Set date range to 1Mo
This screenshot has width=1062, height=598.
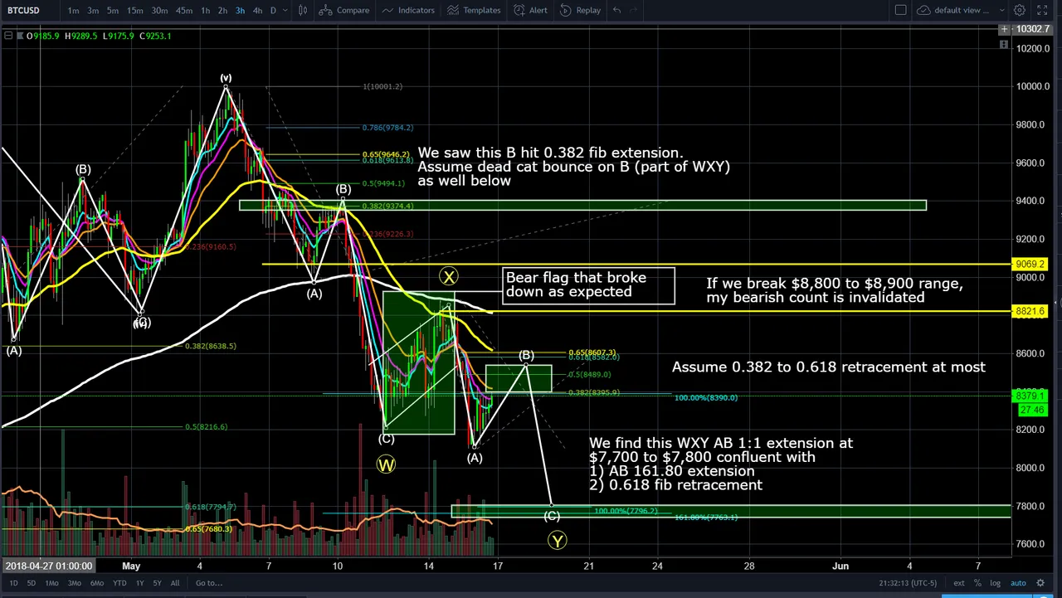[51, 583]
